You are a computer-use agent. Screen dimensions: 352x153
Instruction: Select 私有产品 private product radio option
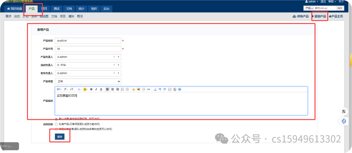(x=56, y=124)
